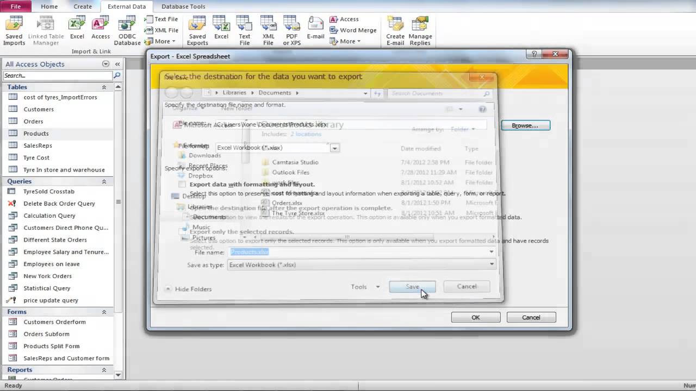696x391 pixels.
Task: Import from Excel in Import & Link group
Action: pos(77,28)
